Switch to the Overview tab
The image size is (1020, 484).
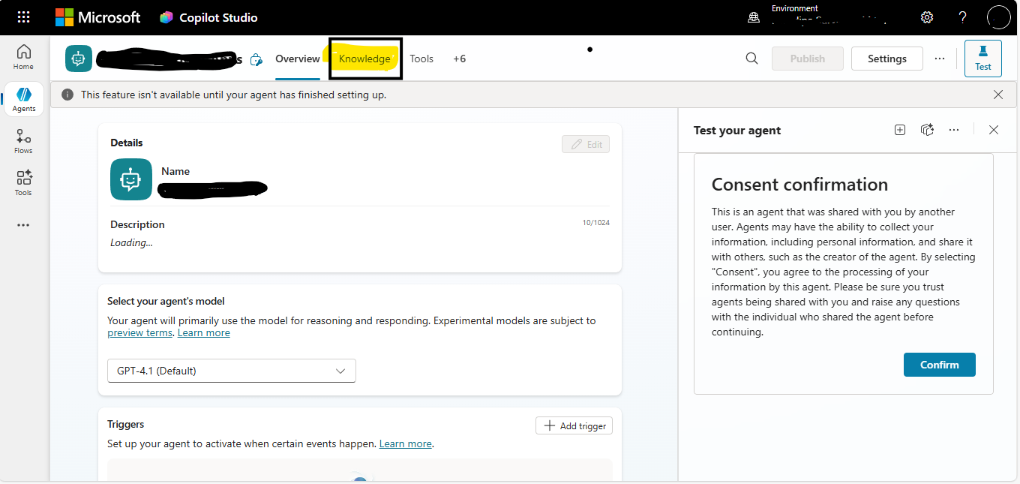tap(298, 59)
